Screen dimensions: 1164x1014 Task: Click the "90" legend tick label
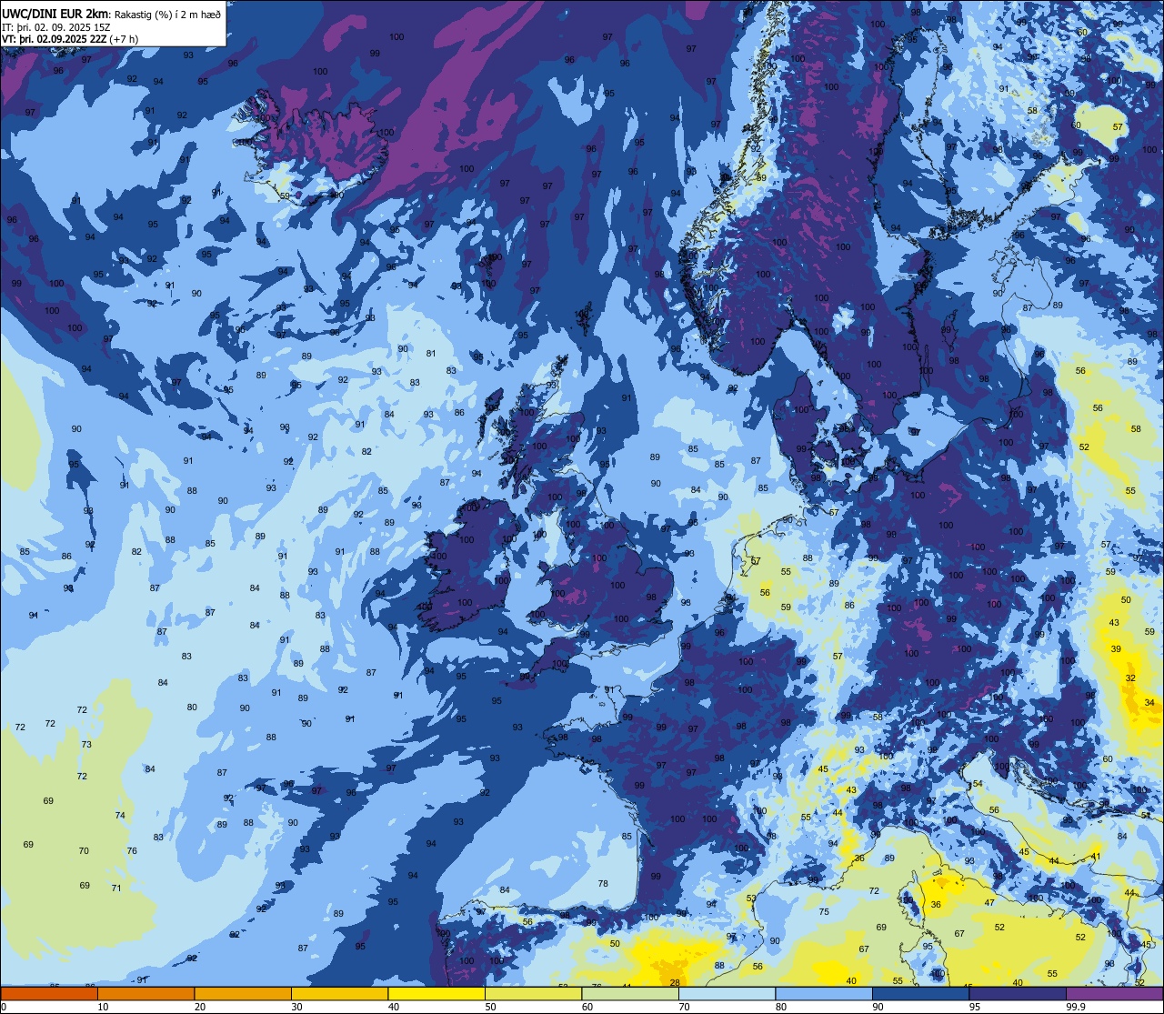click(878, 1007)
